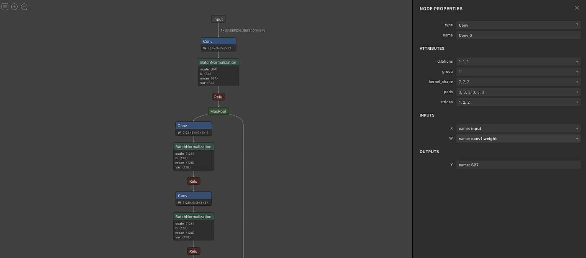Select the input node in the graph

pyautogui.click(x=218, y=19)
